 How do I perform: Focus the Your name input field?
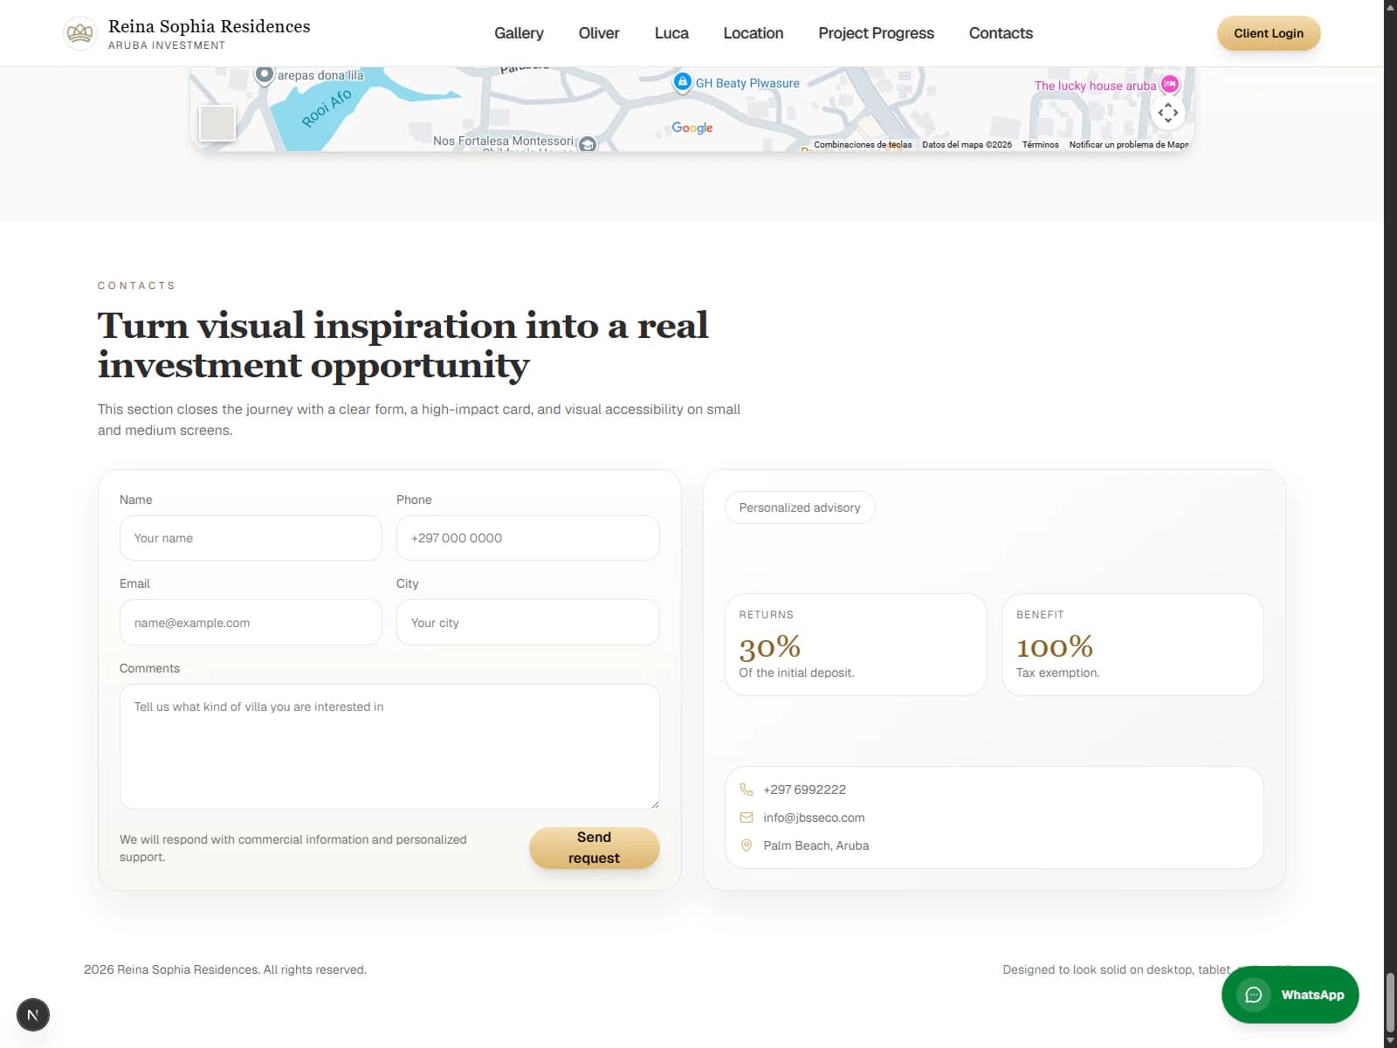251,538
